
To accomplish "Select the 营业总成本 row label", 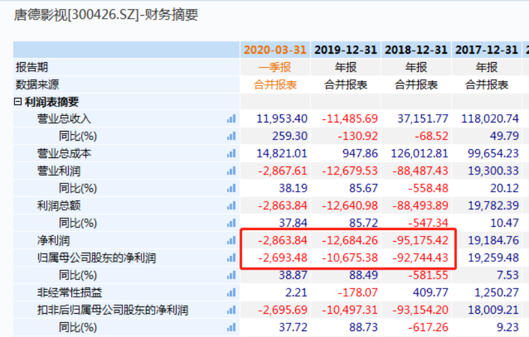I will (x=64, y=154).
